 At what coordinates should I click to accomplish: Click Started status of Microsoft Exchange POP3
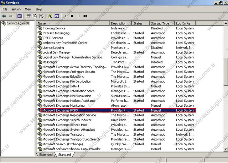point(139,110)
